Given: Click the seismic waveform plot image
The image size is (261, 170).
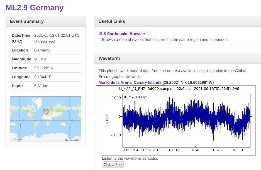Looking at the screenshot, I should 179,120.
